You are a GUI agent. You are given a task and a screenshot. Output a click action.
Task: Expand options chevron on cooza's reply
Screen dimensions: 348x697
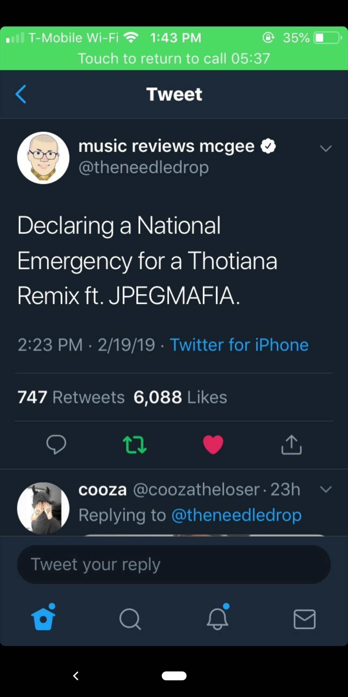(x=326, y=490)
